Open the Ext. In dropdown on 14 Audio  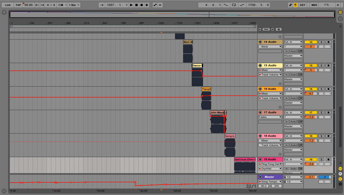click(x=293, y=42)
